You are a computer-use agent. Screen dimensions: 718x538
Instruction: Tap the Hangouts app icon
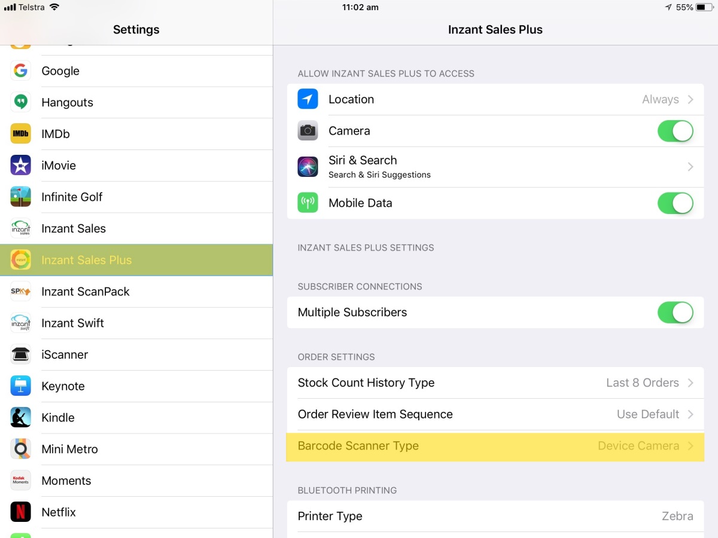click(x=21, y=102)
